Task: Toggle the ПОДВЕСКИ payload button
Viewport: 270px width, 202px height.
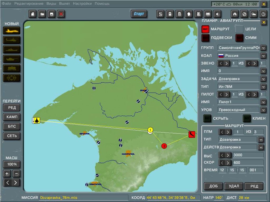Action: 205,38
